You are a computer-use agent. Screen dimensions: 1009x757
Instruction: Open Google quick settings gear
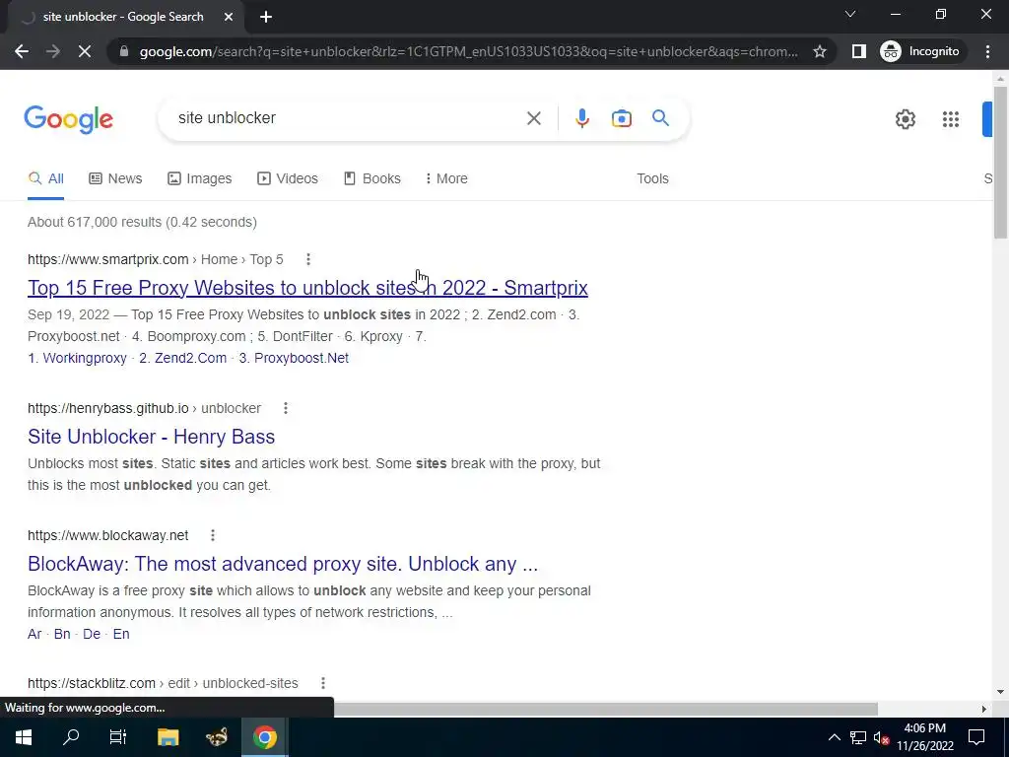tap(905, 119)
